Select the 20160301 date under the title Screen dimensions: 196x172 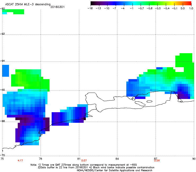click(57, 7)
